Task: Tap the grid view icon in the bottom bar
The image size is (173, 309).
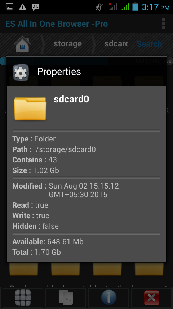Action: [x=23, y=297]
